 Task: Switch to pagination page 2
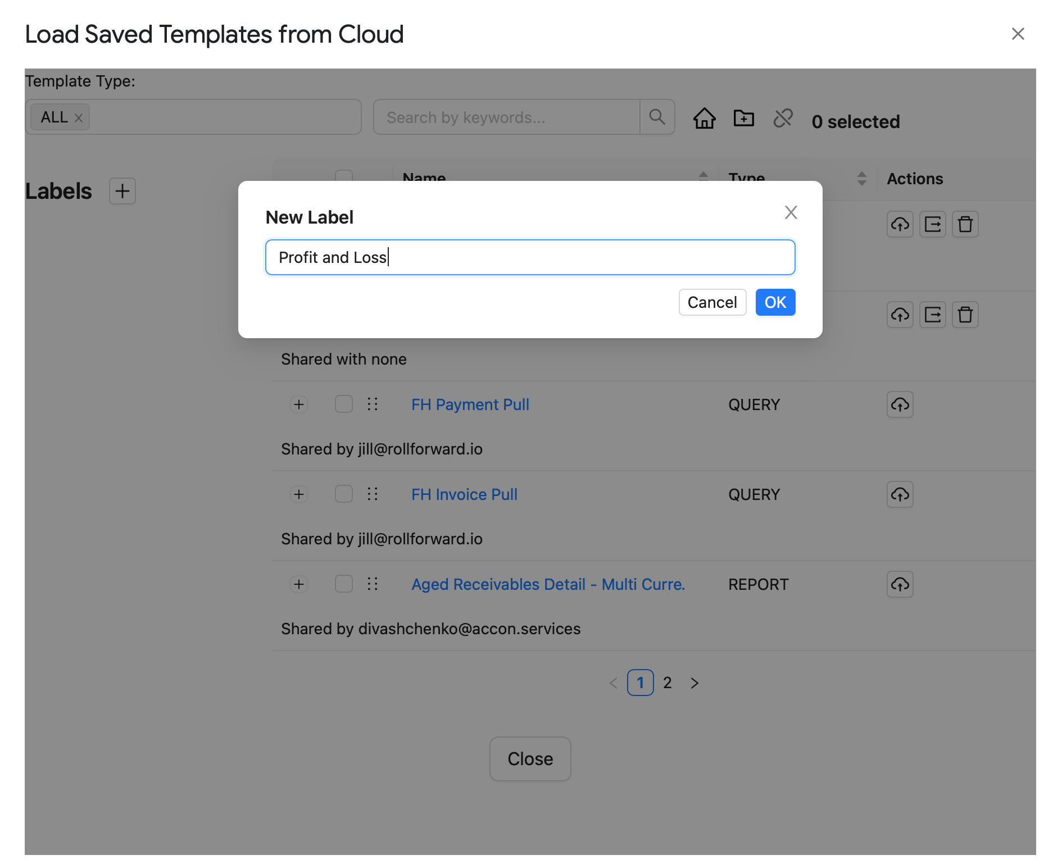[668, 683]
